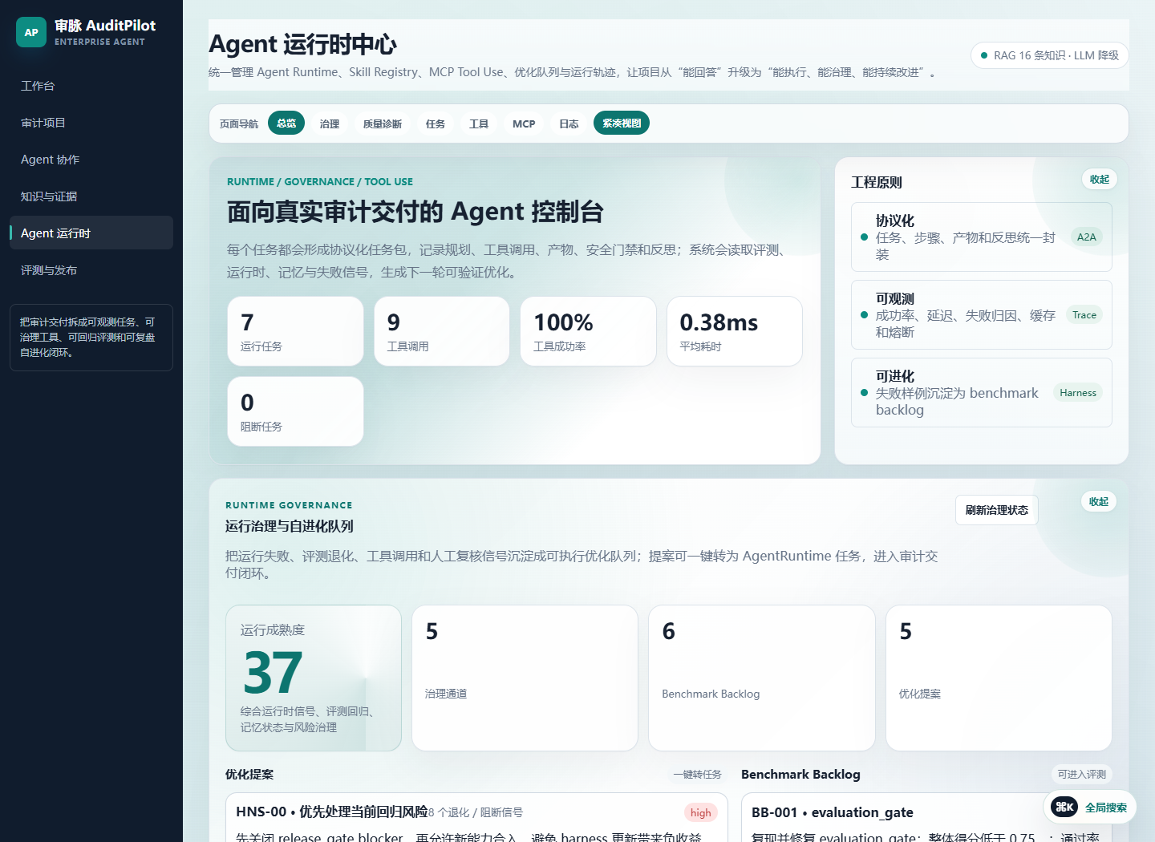The width and height of the screenshot is (1155, 842).
Task: Click the RUNTIME / GOVERNANCE / TOOL USE breadcrumb
Action: pos(320,182)
